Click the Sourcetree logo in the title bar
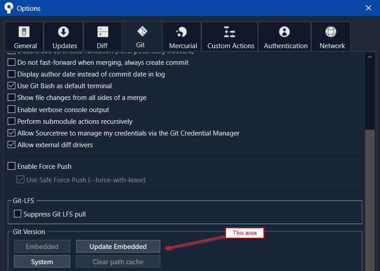This screenshot has width=380, height=271. (x=8, y=8)
